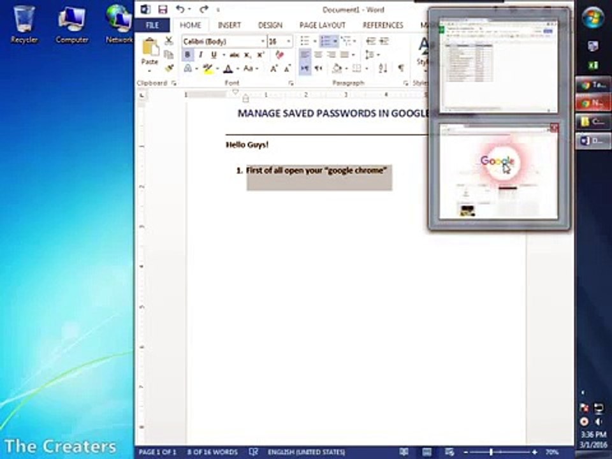
Task: Click the Decrease Indent icon
Action: point(370,41)
